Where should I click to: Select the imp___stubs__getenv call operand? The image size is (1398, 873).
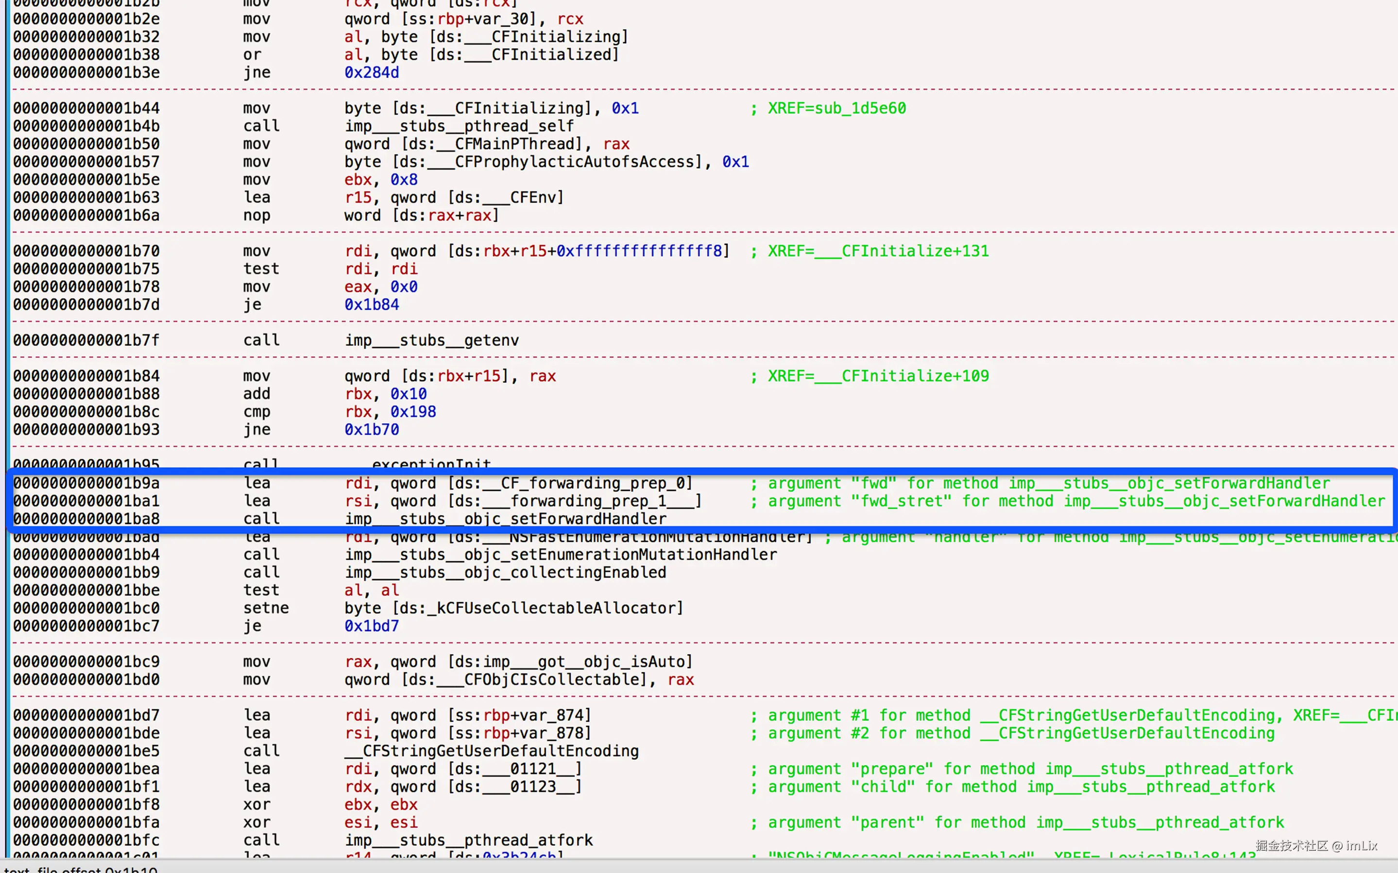tap(431, 341)
